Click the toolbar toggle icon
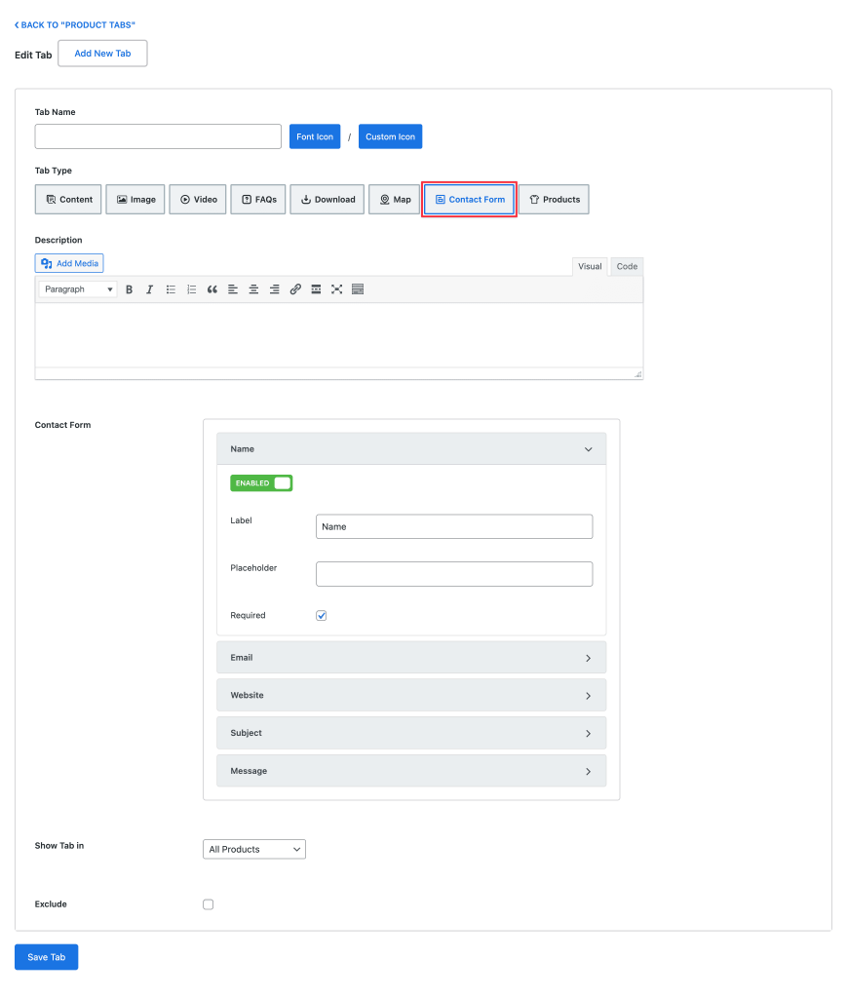Image resolution: width=847 pixels, height=998 pixels. pos(358,289)
